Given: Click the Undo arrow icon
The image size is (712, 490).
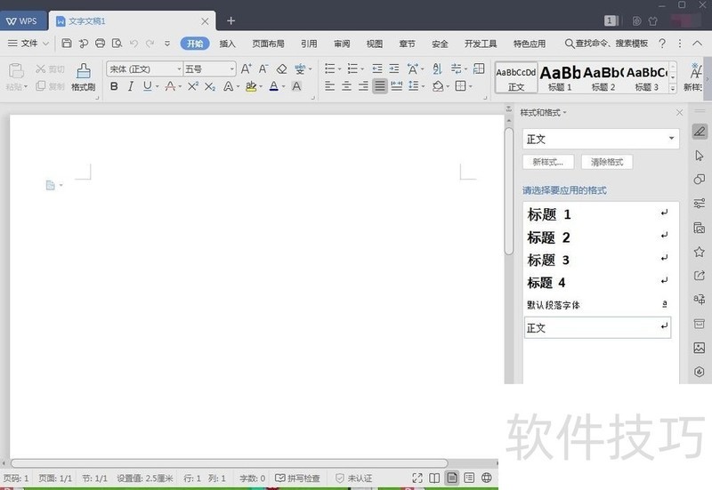Looking at the screenshot, I should [133, 44].
